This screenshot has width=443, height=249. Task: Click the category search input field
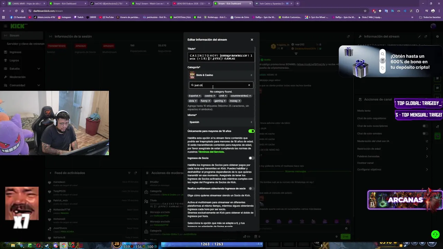click(x=221, y=85)
